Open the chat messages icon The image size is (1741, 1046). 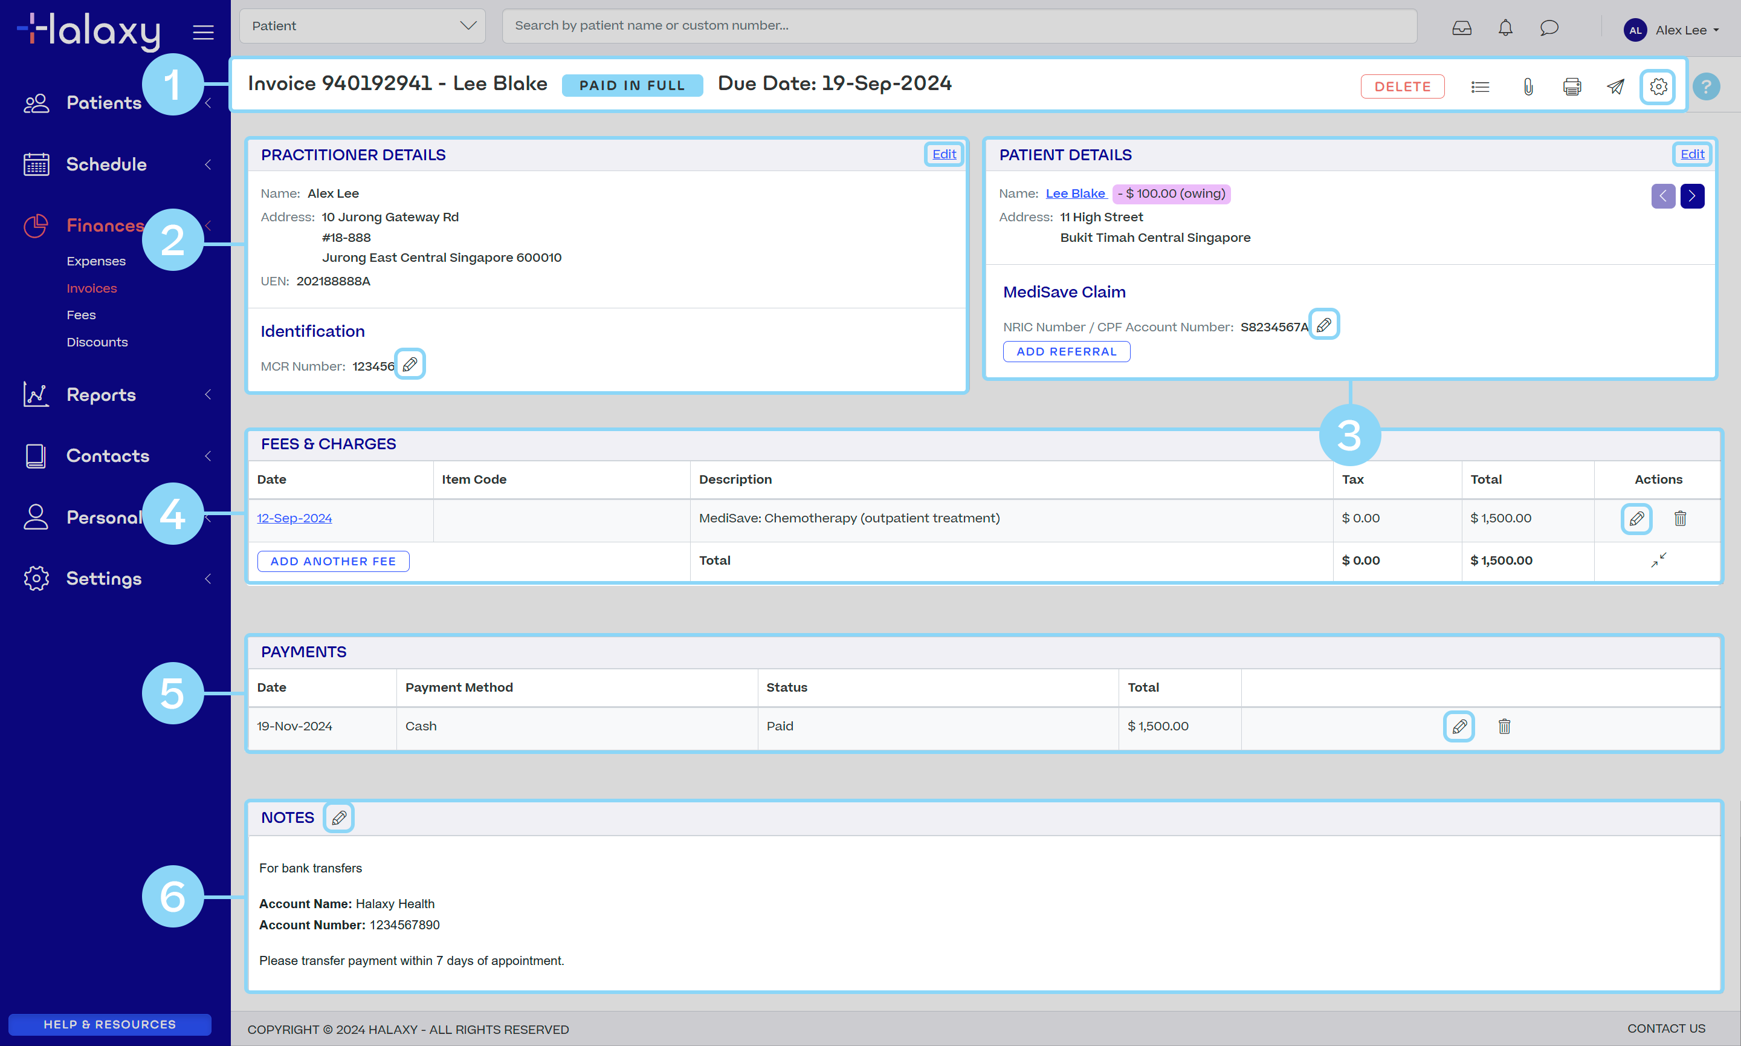1549,28
